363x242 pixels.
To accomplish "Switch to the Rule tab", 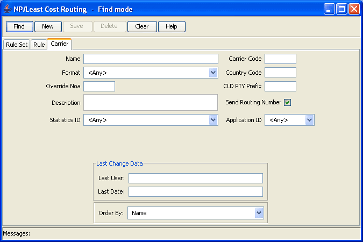I will click(x=39, y=45).
